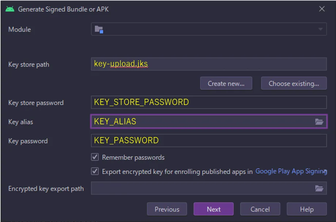Screen dimensions: 336x222
Task: Close the Generate Signed Bundle dialog
Action: pyautogui.click(x=322, y=9)
